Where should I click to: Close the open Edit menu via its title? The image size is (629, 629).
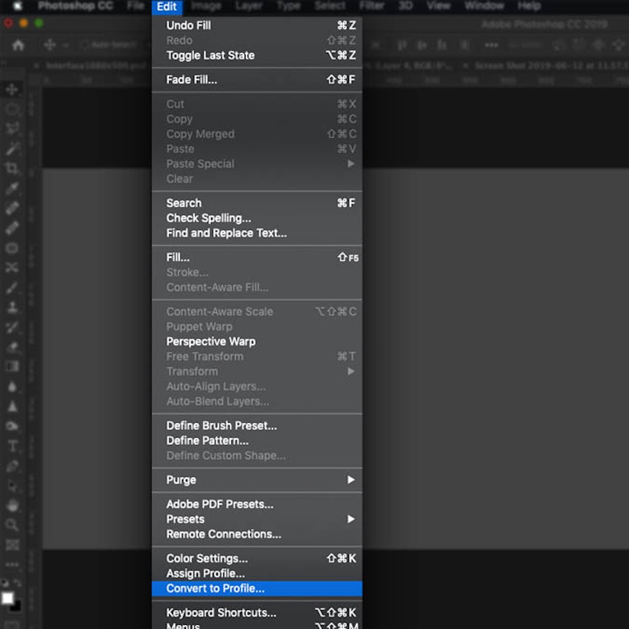pyautogui.click(x=167, y=7)
